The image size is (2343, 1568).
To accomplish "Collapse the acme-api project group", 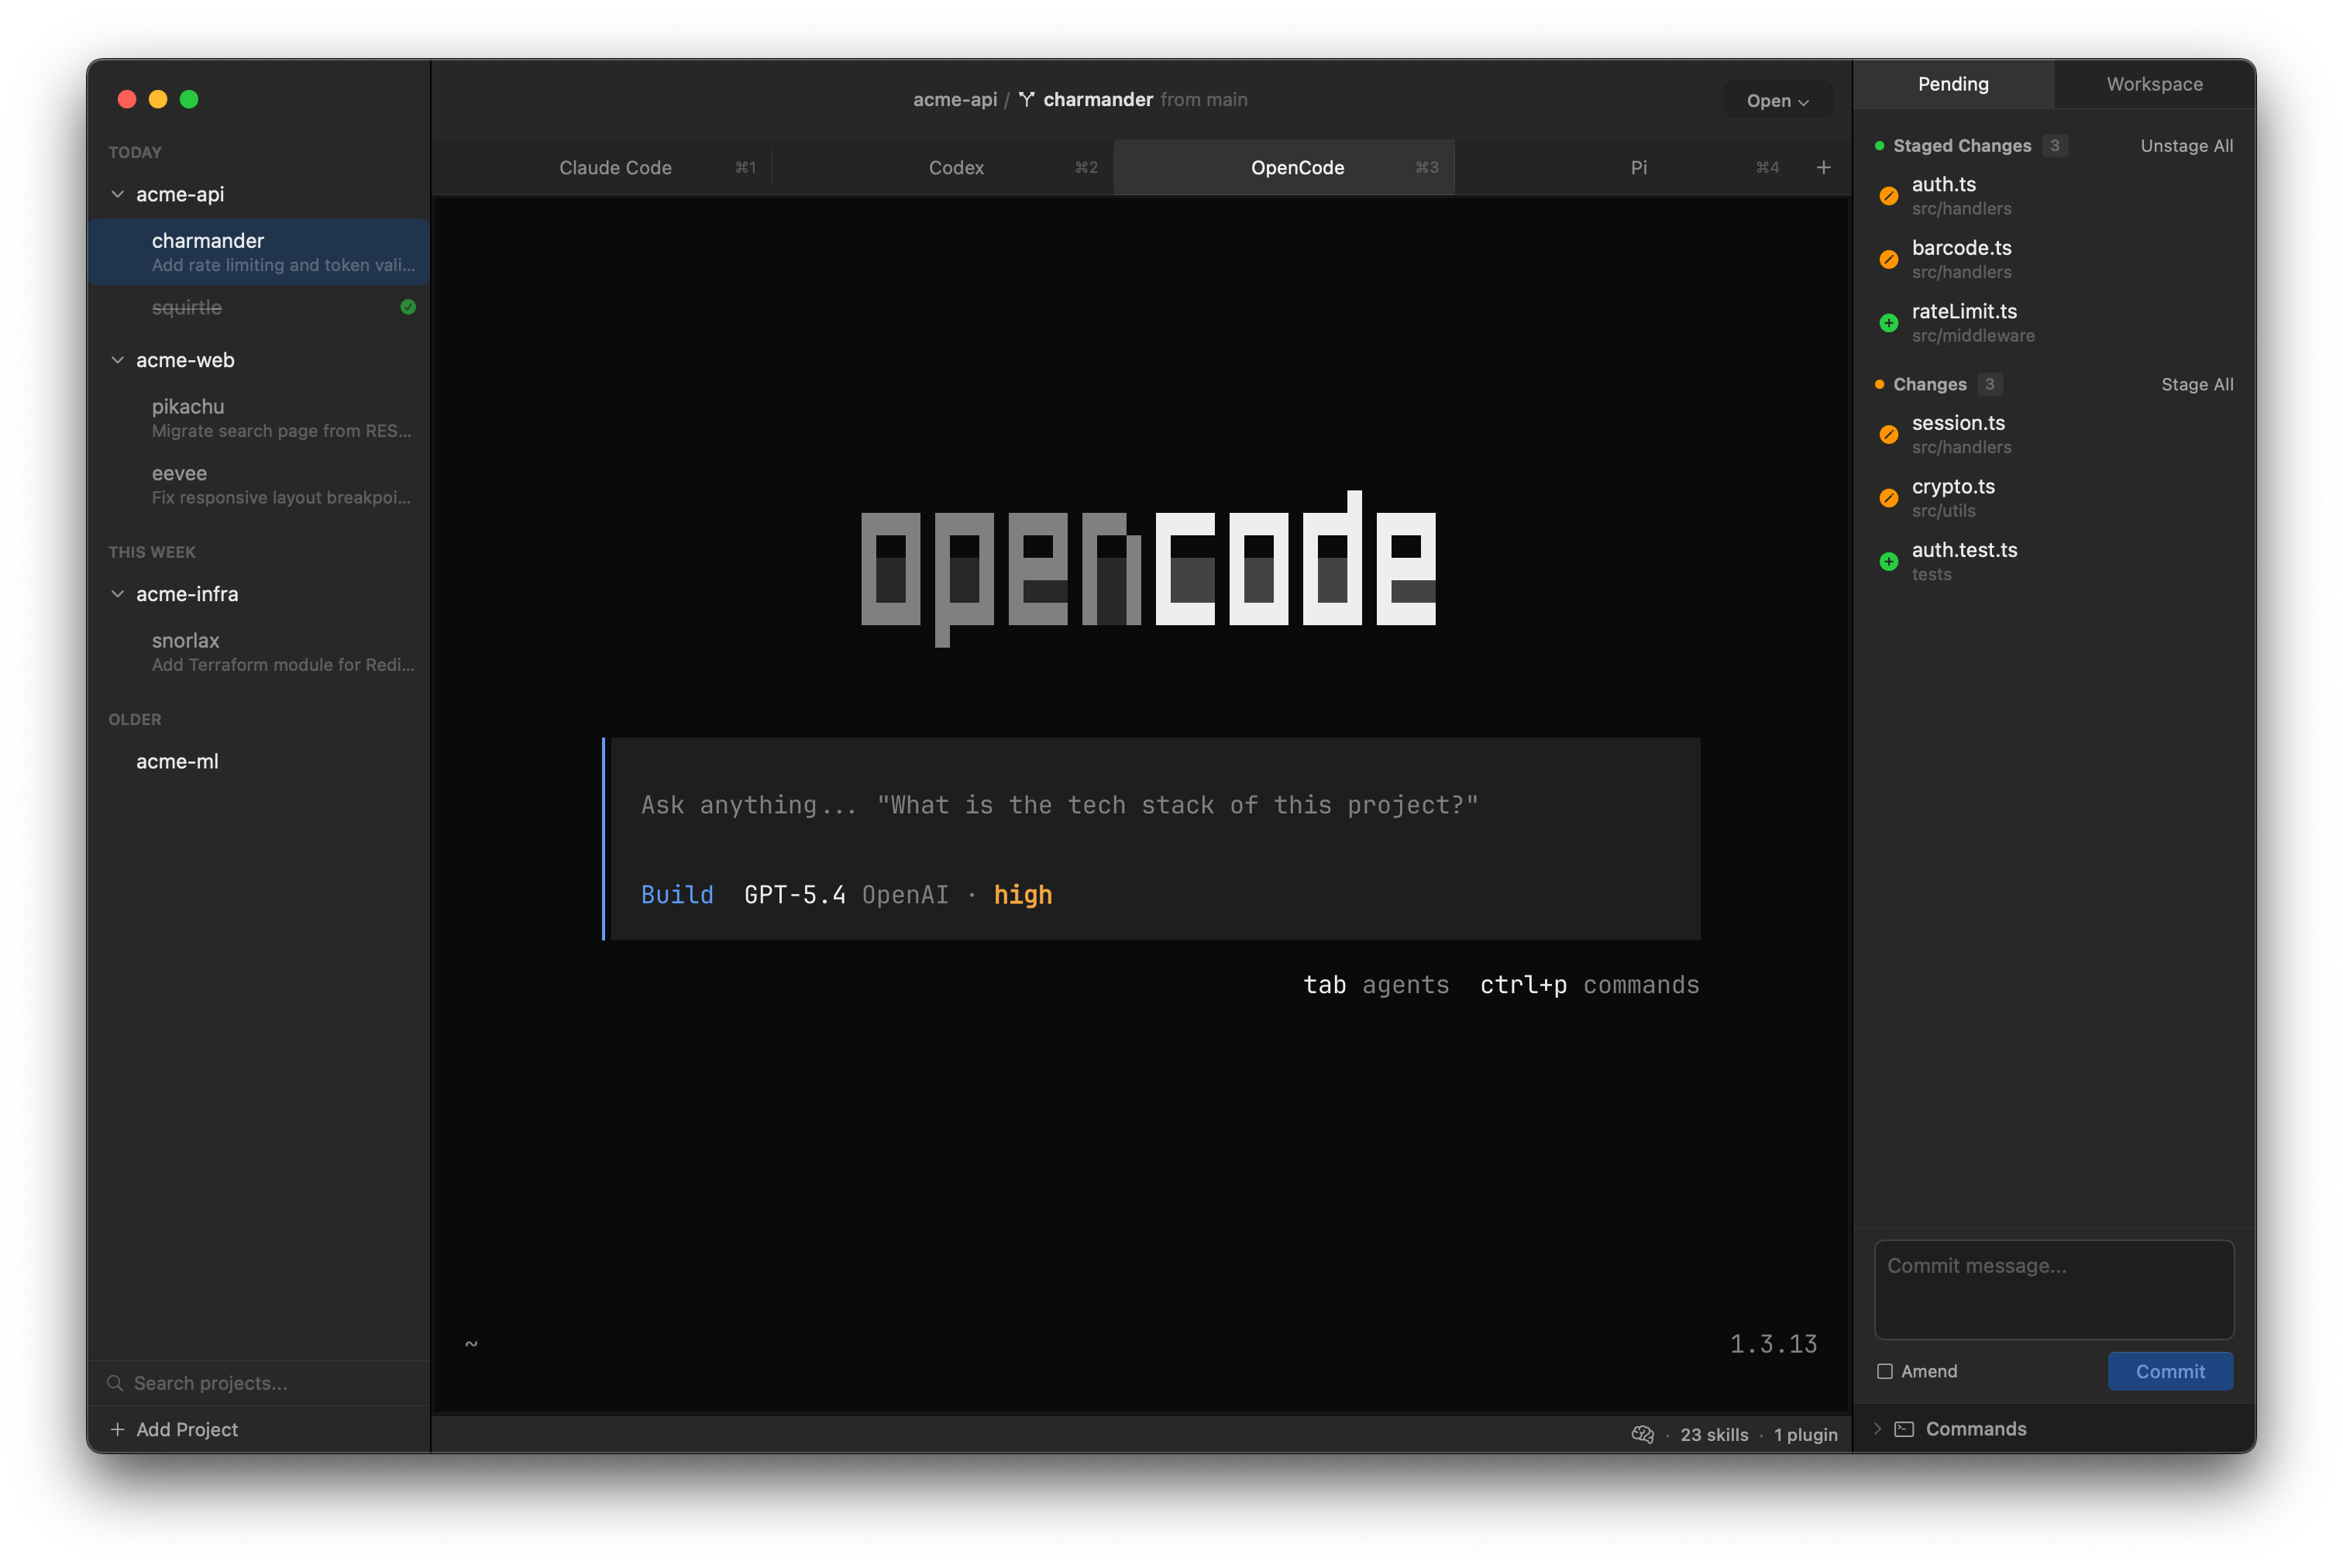I will tap(117, 194).
